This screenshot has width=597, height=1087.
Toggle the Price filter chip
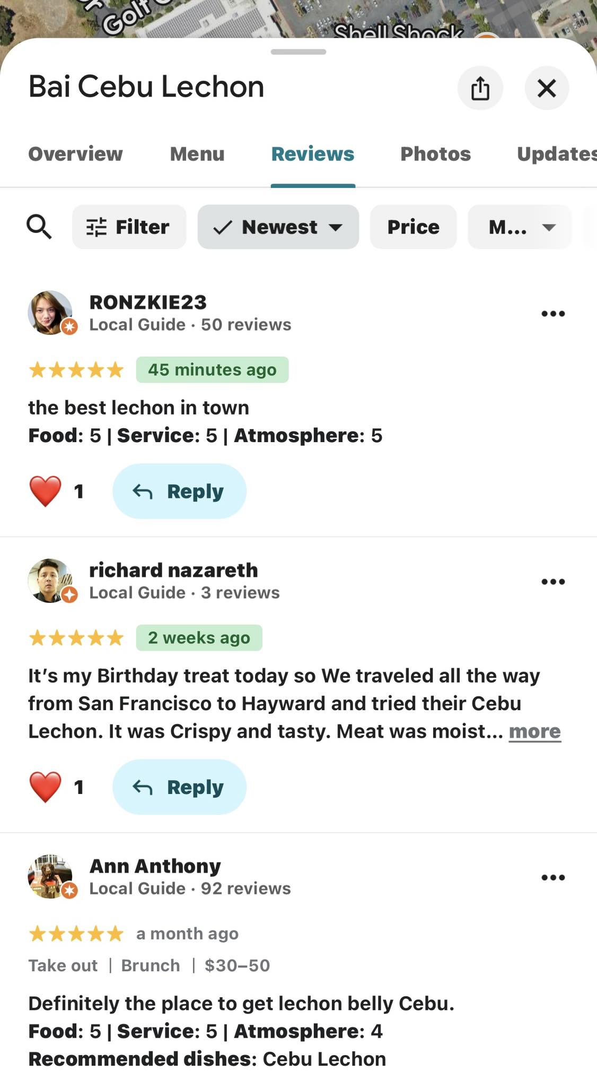(413, 227)
